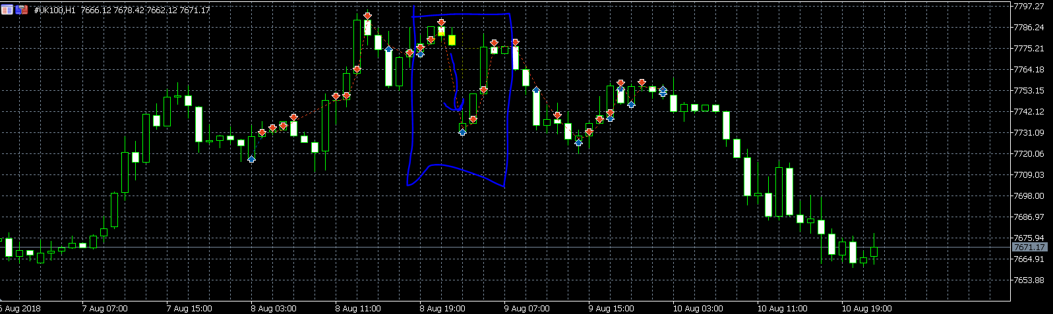The width and height of the screenshot is (1053, 314).
Task: Click the 7764.18 price axis label
Action: click(1030, 69)
